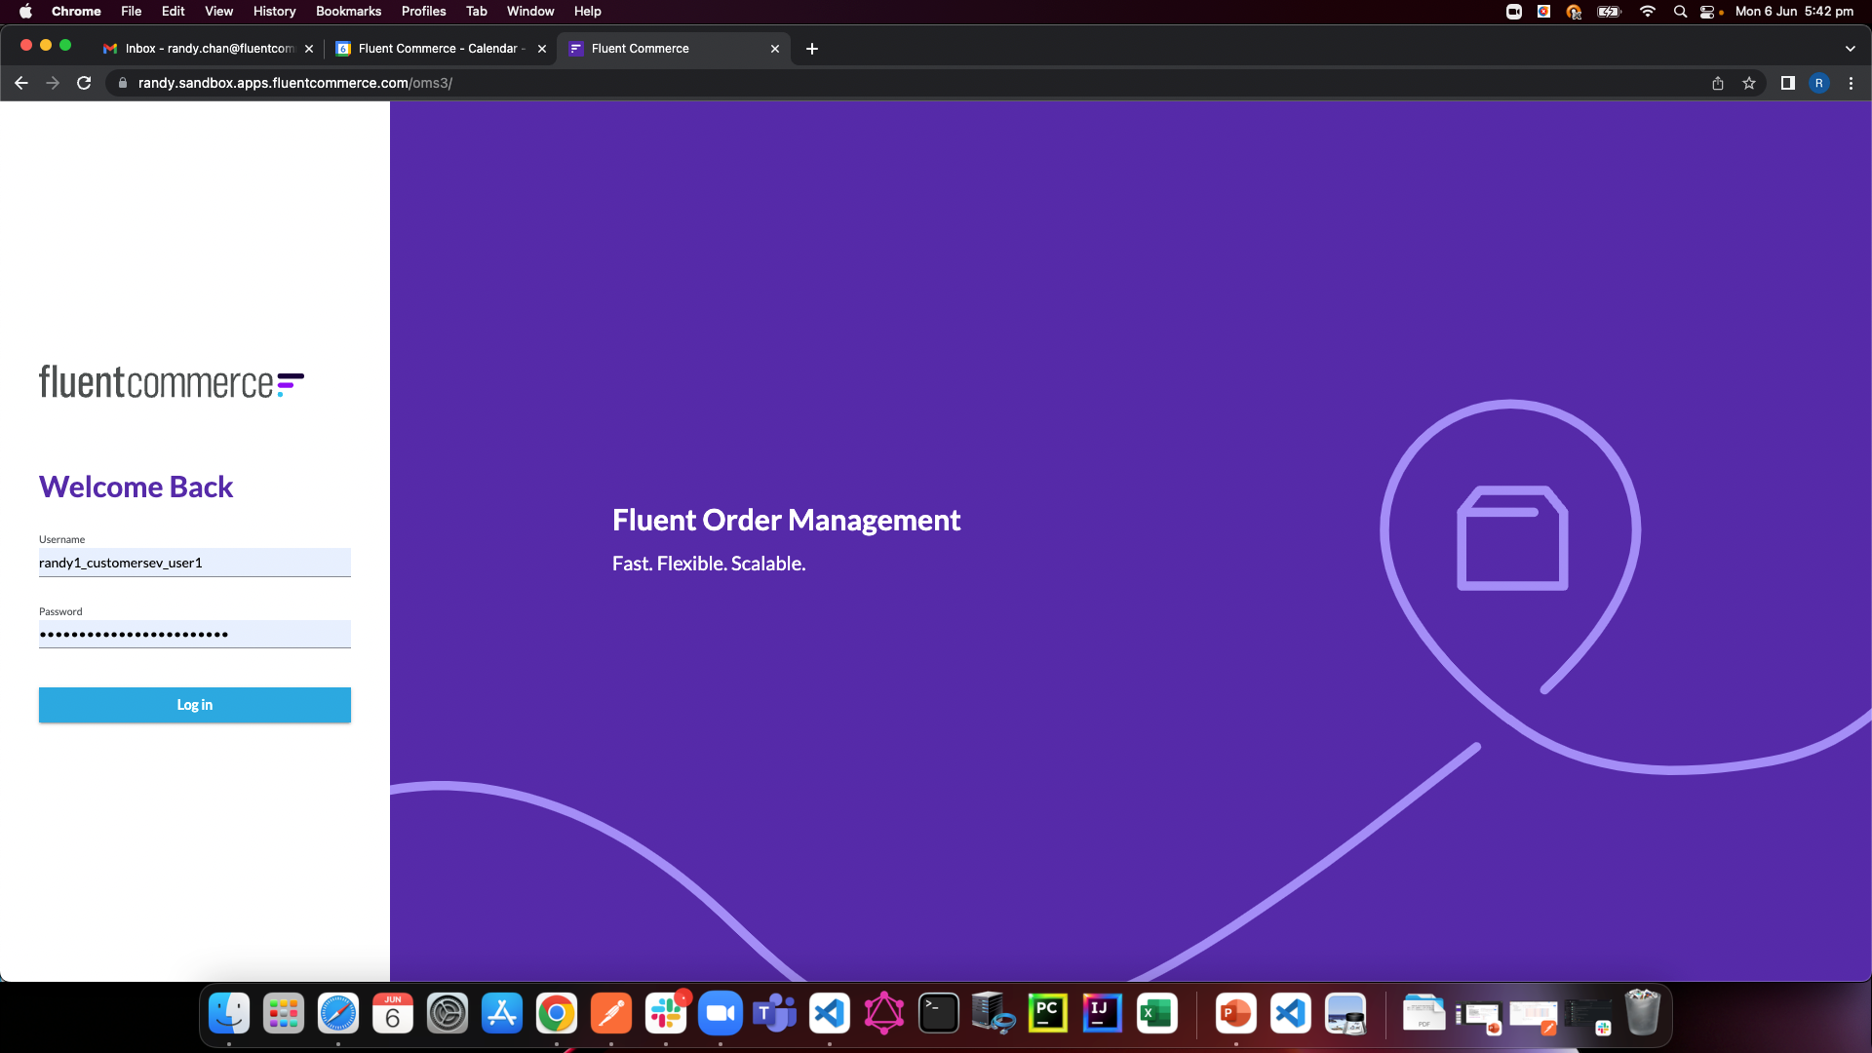This screenshot has width=1872, height=1053.
Task: Open the History menu
Action: click(x=274, y=12)
